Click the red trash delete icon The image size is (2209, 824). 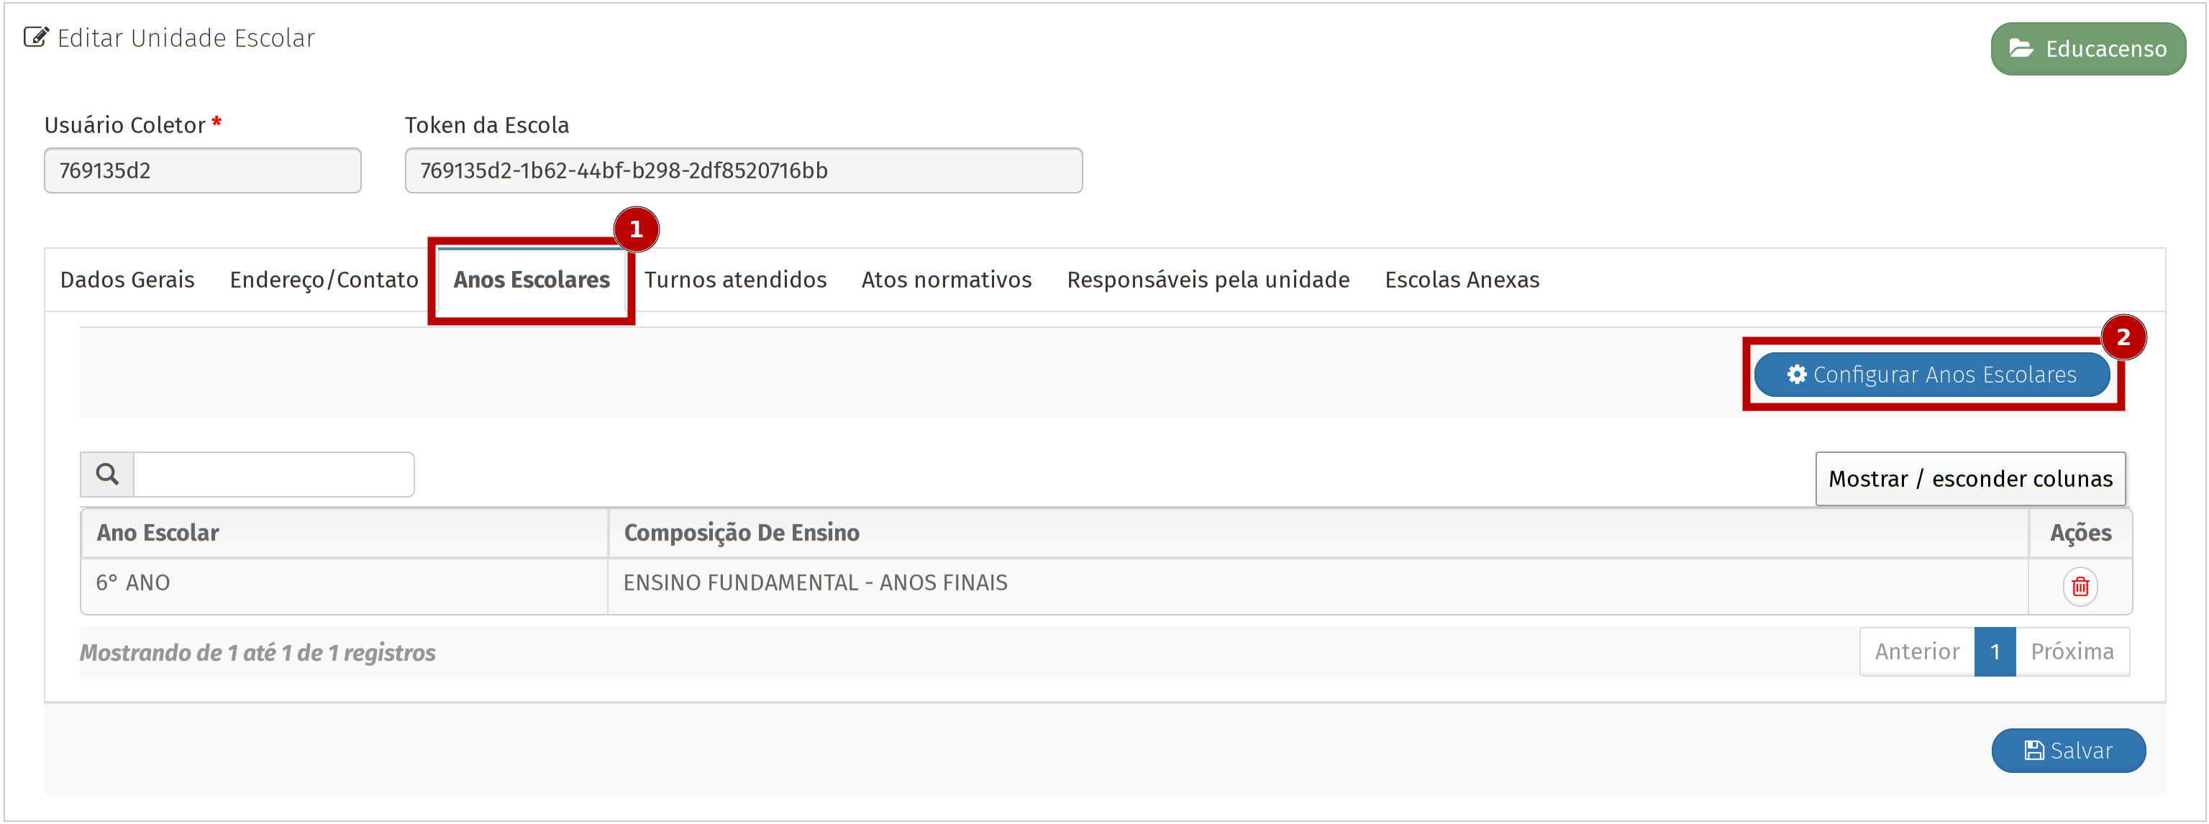[x=2080, y=587]
